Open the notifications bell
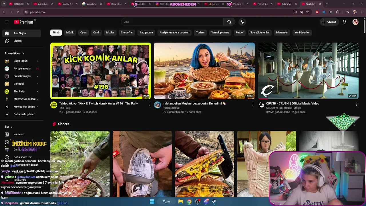 [x=345, y=22]
